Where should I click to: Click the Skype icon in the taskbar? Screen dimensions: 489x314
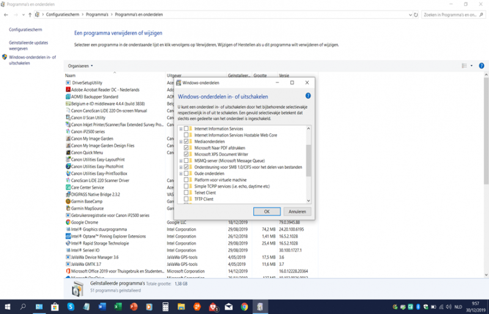pyautogui.click(x=70, y=306)
